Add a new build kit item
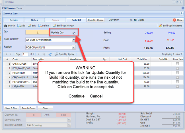The image size is (185, 133). coord(21,26)
